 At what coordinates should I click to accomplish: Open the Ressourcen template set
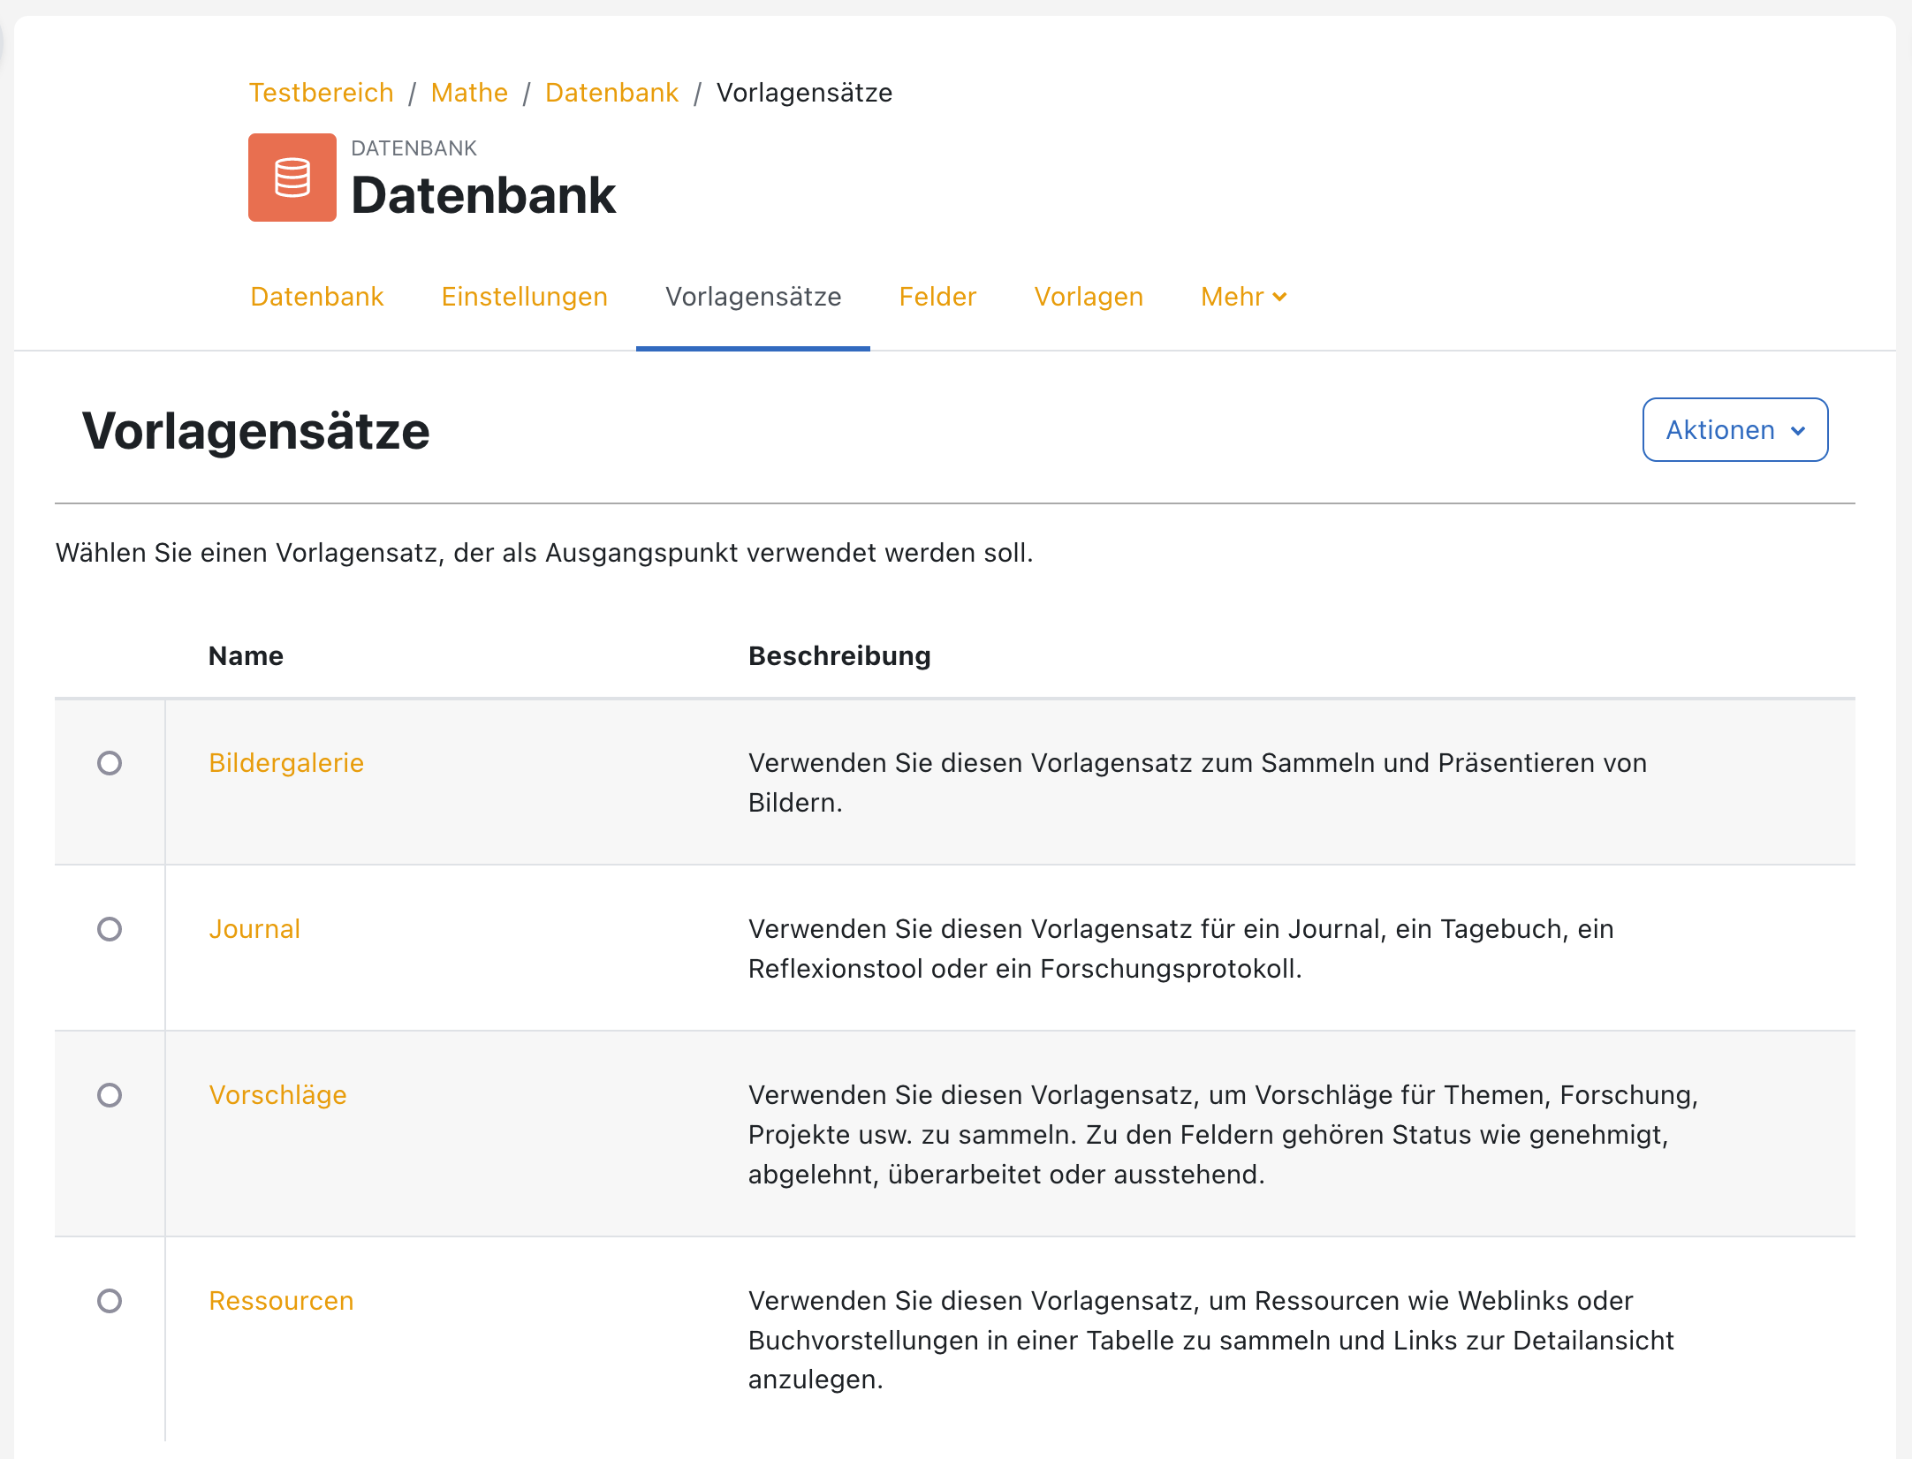281,1301
